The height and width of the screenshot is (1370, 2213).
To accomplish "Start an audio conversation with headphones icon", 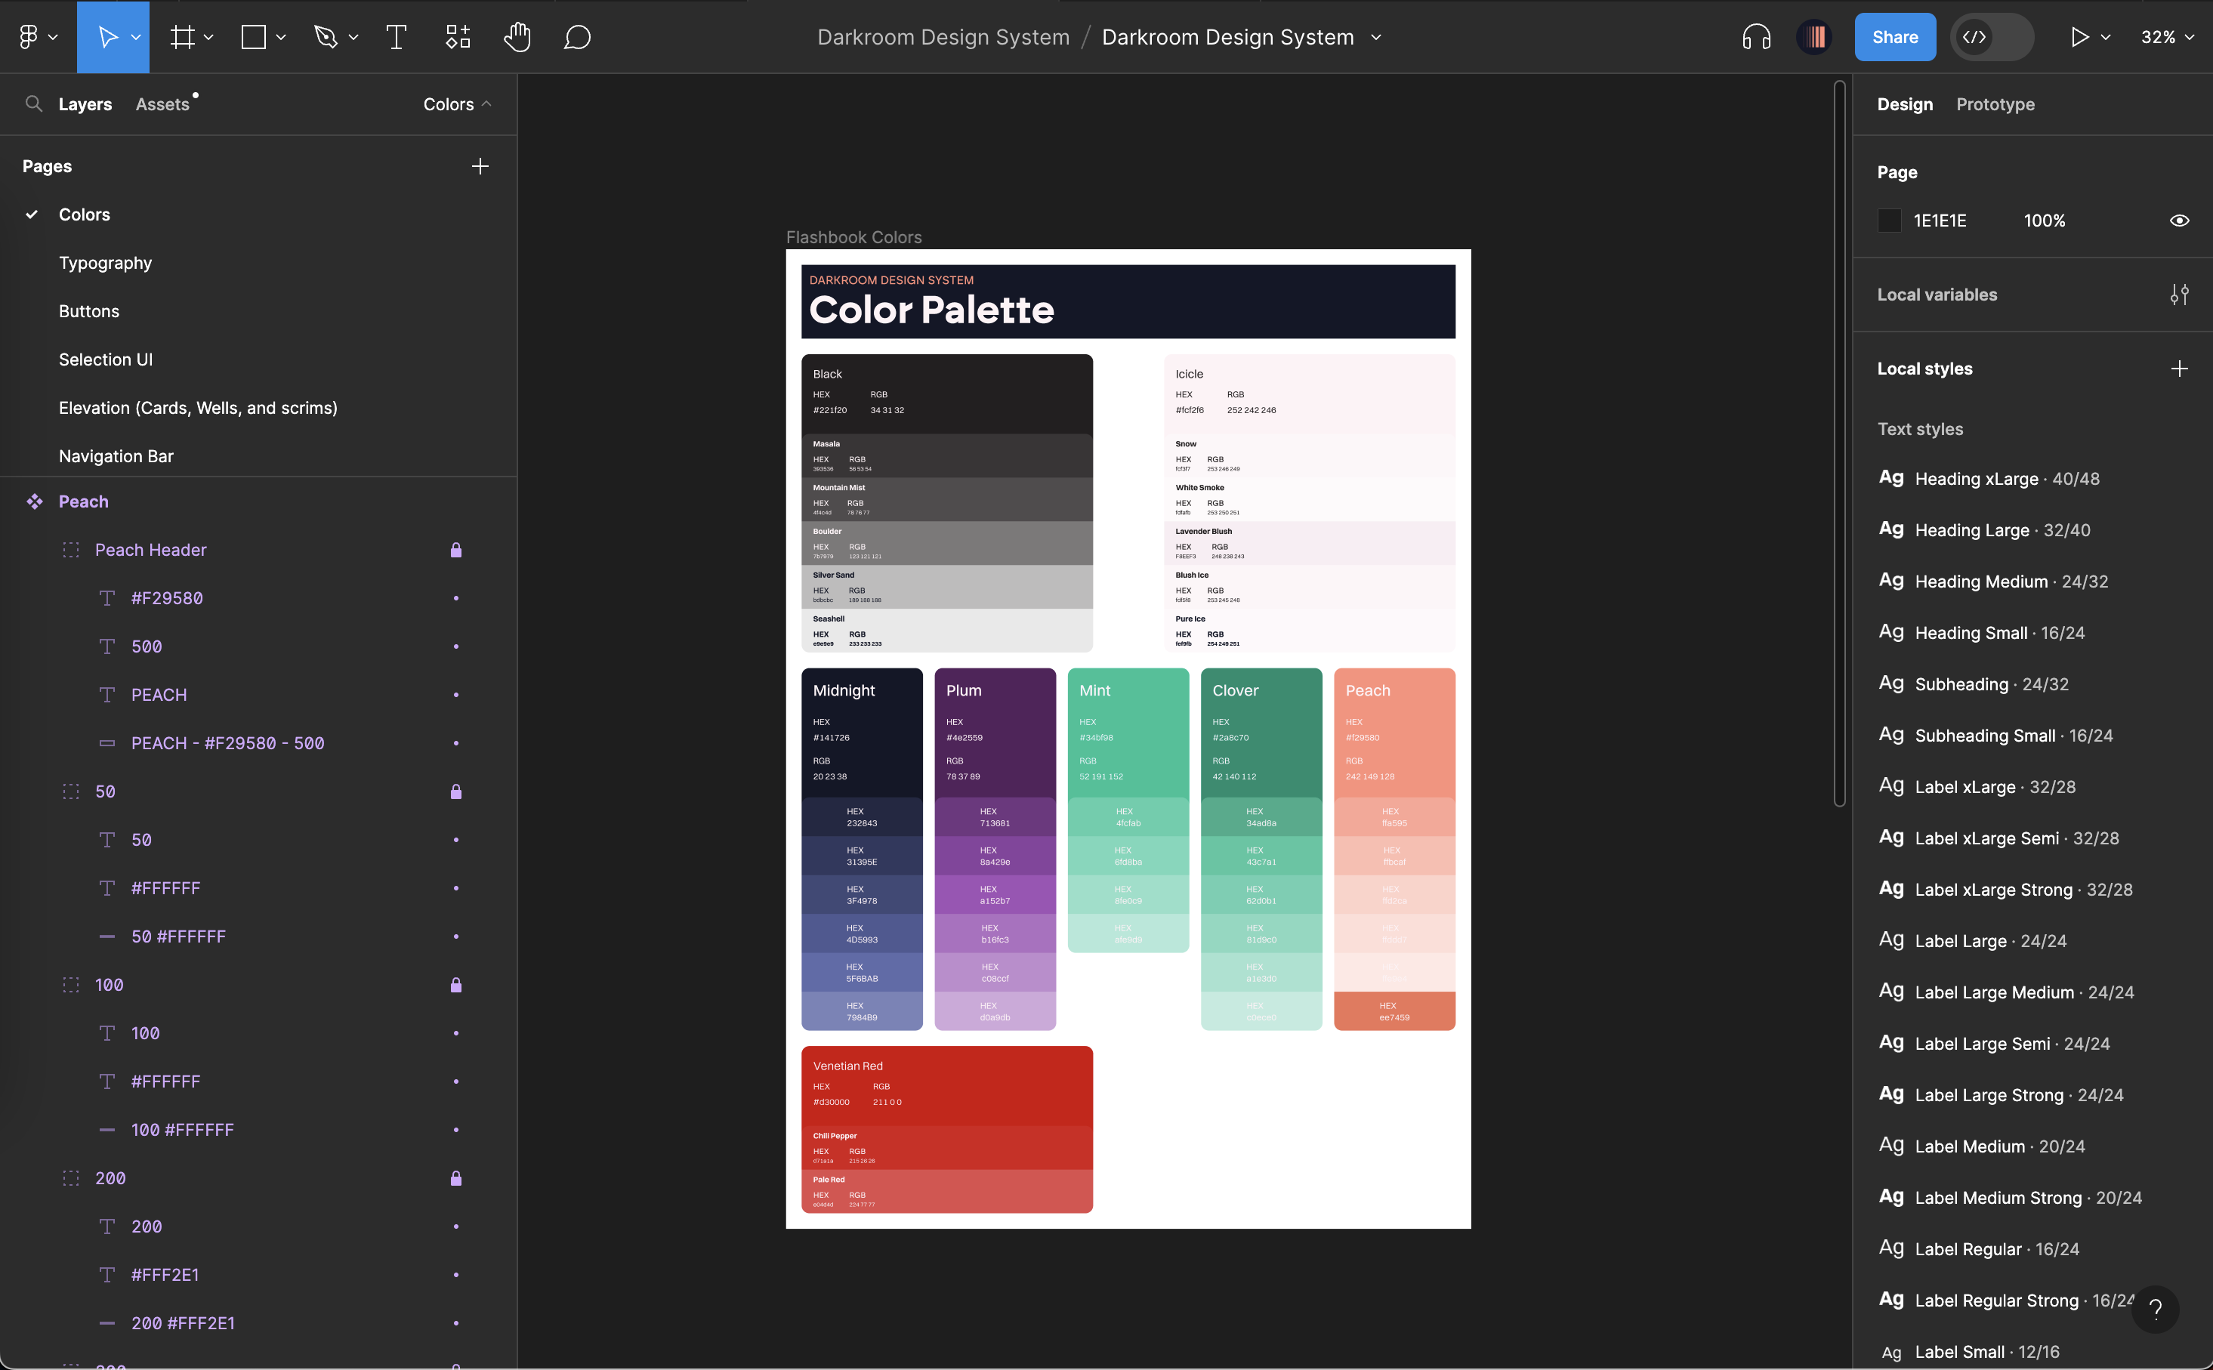I will (x=1755, y=37).
